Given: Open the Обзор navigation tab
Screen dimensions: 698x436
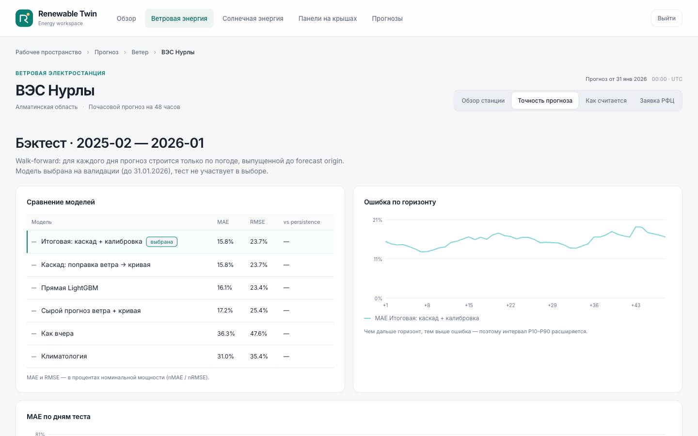Looking at the screenshot, I should point(127,18).
